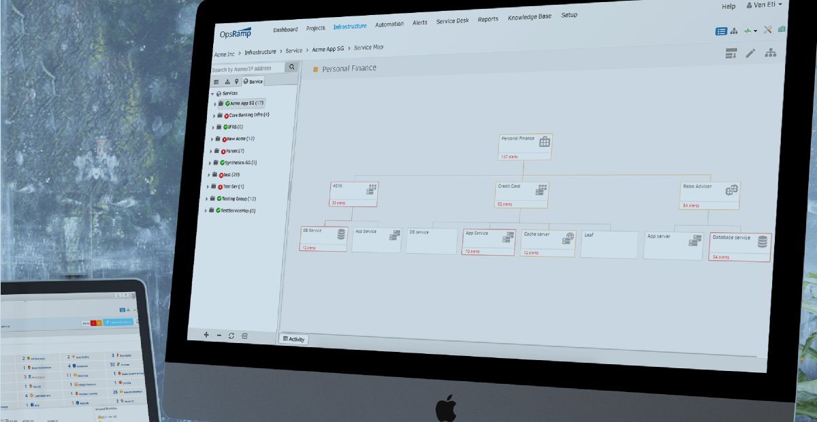Image resolution: width=817 pixels, height=422 pixels.
Task: Click the 401K node server icon
Action: tap(372, 190)
